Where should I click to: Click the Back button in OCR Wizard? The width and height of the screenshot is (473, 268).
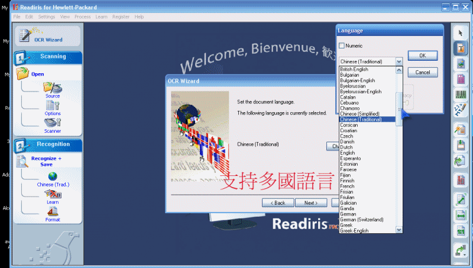(x=278, y=202)
